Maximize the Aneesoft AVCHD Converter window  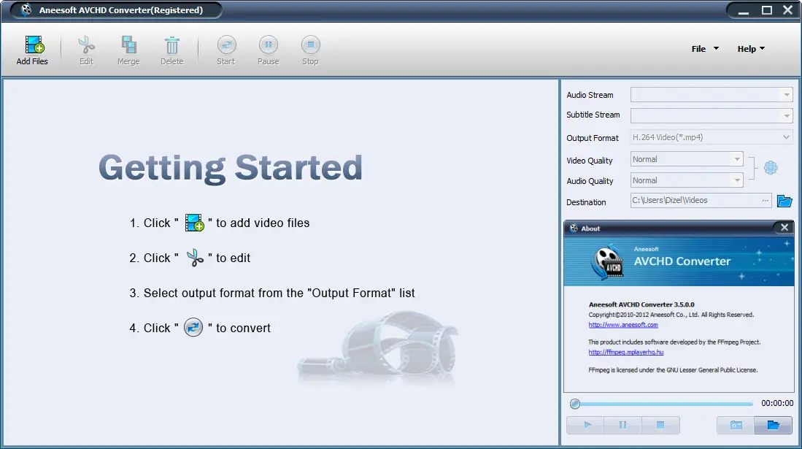[767, 10]
